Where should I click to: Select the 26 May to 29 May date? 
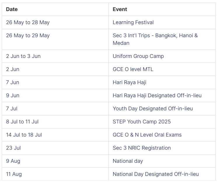pyautogui.click(x=28, y=36)
